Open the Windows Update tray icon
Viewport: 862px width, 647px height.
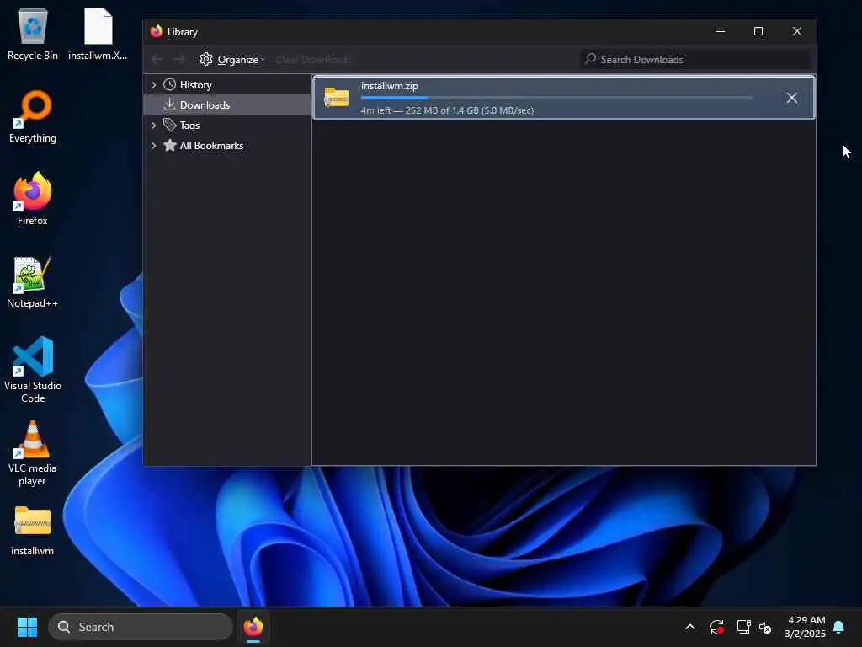click(717, 627)
